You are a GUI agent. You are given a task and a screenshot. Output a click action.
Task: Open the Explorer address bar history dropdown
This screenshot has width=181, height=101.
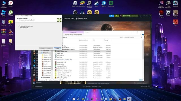[120, 37]
